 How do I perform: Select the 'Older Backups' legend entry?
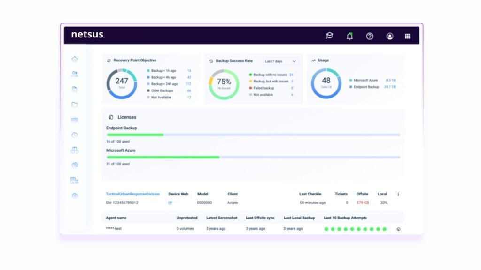(169, 90)
